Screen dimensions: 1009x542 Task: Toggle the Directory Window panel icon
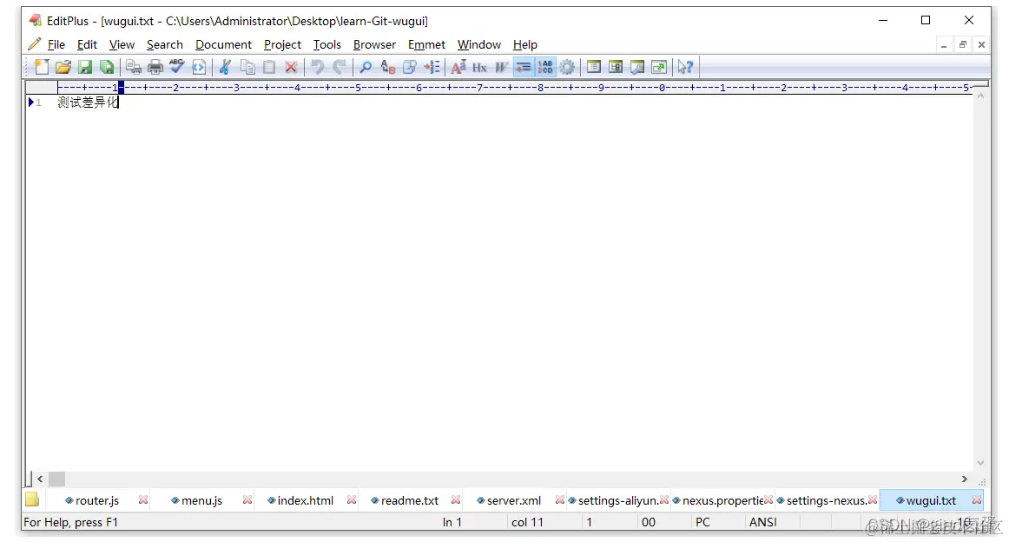pos(593,67)
